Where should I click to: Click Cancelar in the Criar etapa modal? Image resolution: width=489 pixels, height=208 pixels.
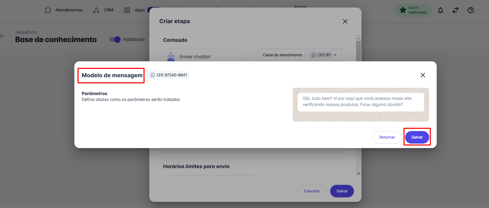tap(312, 191)
